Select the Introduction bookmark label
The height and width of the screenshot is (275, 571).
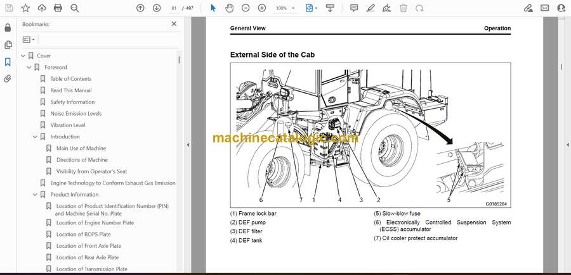65,137
